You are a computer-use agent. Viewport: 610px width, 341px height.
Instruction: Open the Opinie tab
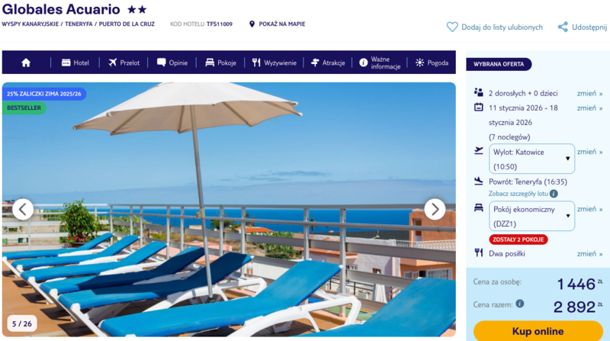[172, 63]
